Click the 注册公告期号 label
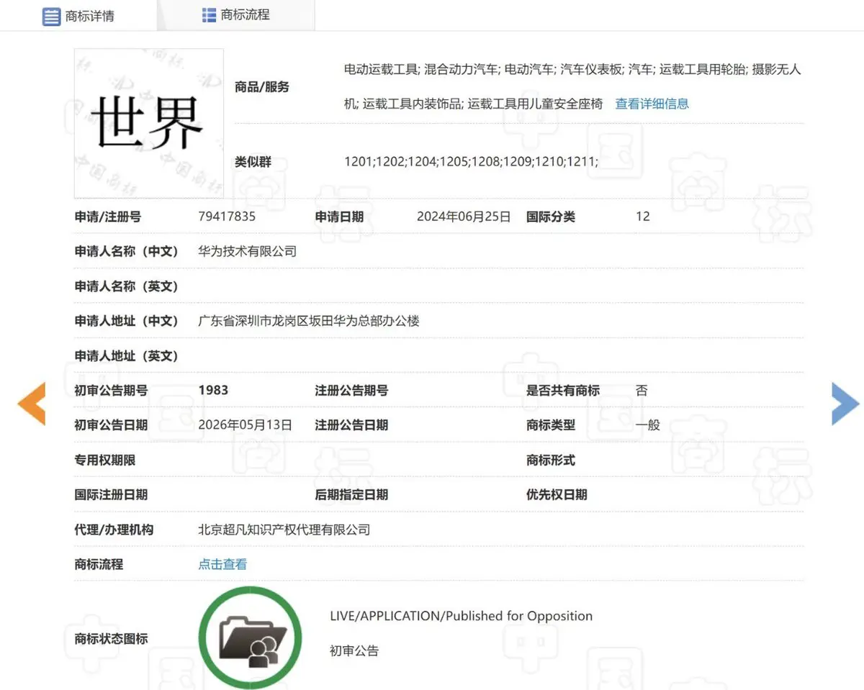Screen dimensions: 864x690 point(351,390)
